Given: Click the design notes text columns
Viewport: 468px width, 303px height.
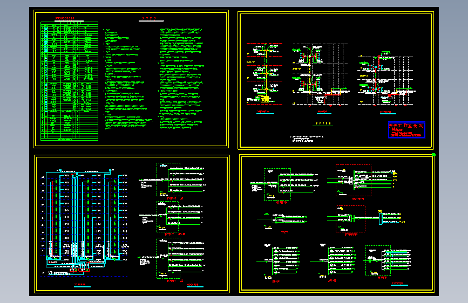Looking at the screenshot, I should (x=154, y=79).
